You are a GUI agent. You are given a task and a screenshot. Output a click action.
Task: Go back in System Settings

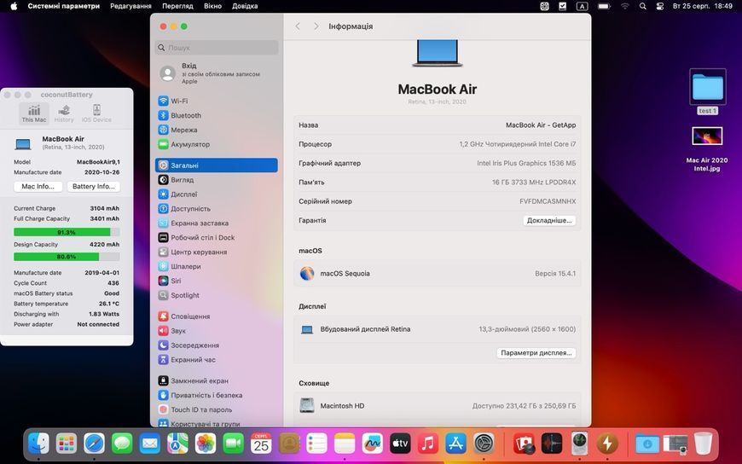pos(298,26)
